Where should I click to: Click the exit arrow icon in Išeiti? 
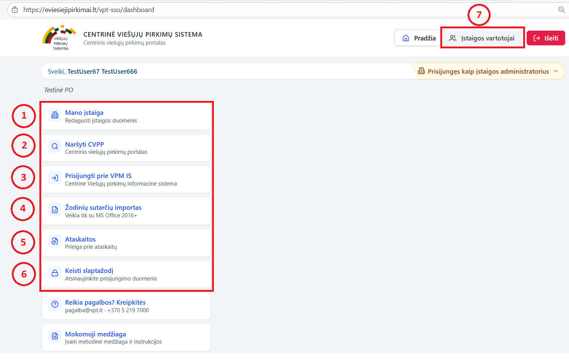pos(537,38)
